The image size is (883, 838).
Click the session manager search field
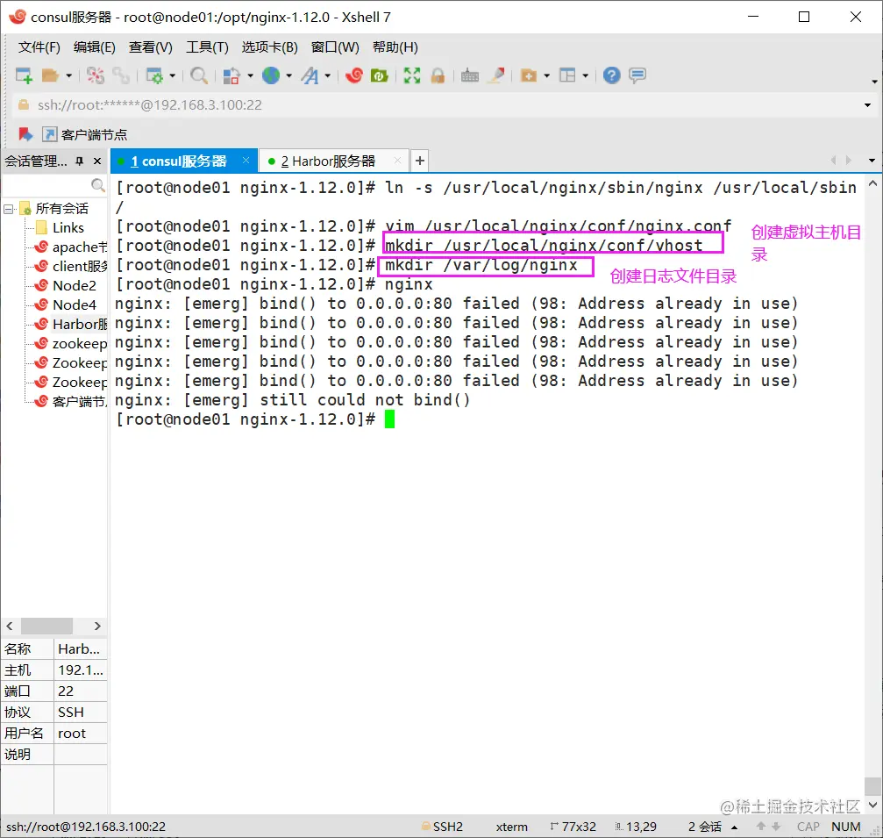point(54,185)
